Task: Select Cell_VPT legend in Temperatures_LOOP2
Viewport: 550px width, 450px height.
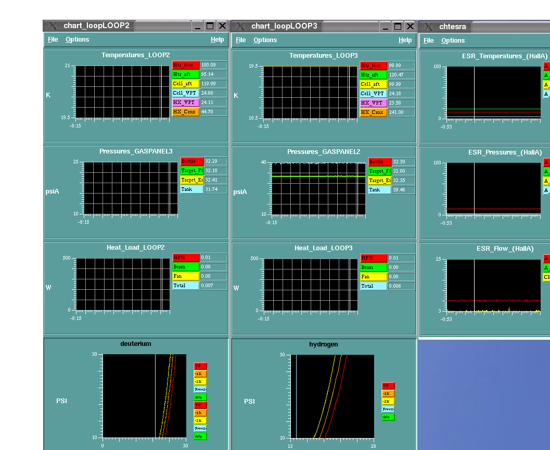Action: pos(186,93)
